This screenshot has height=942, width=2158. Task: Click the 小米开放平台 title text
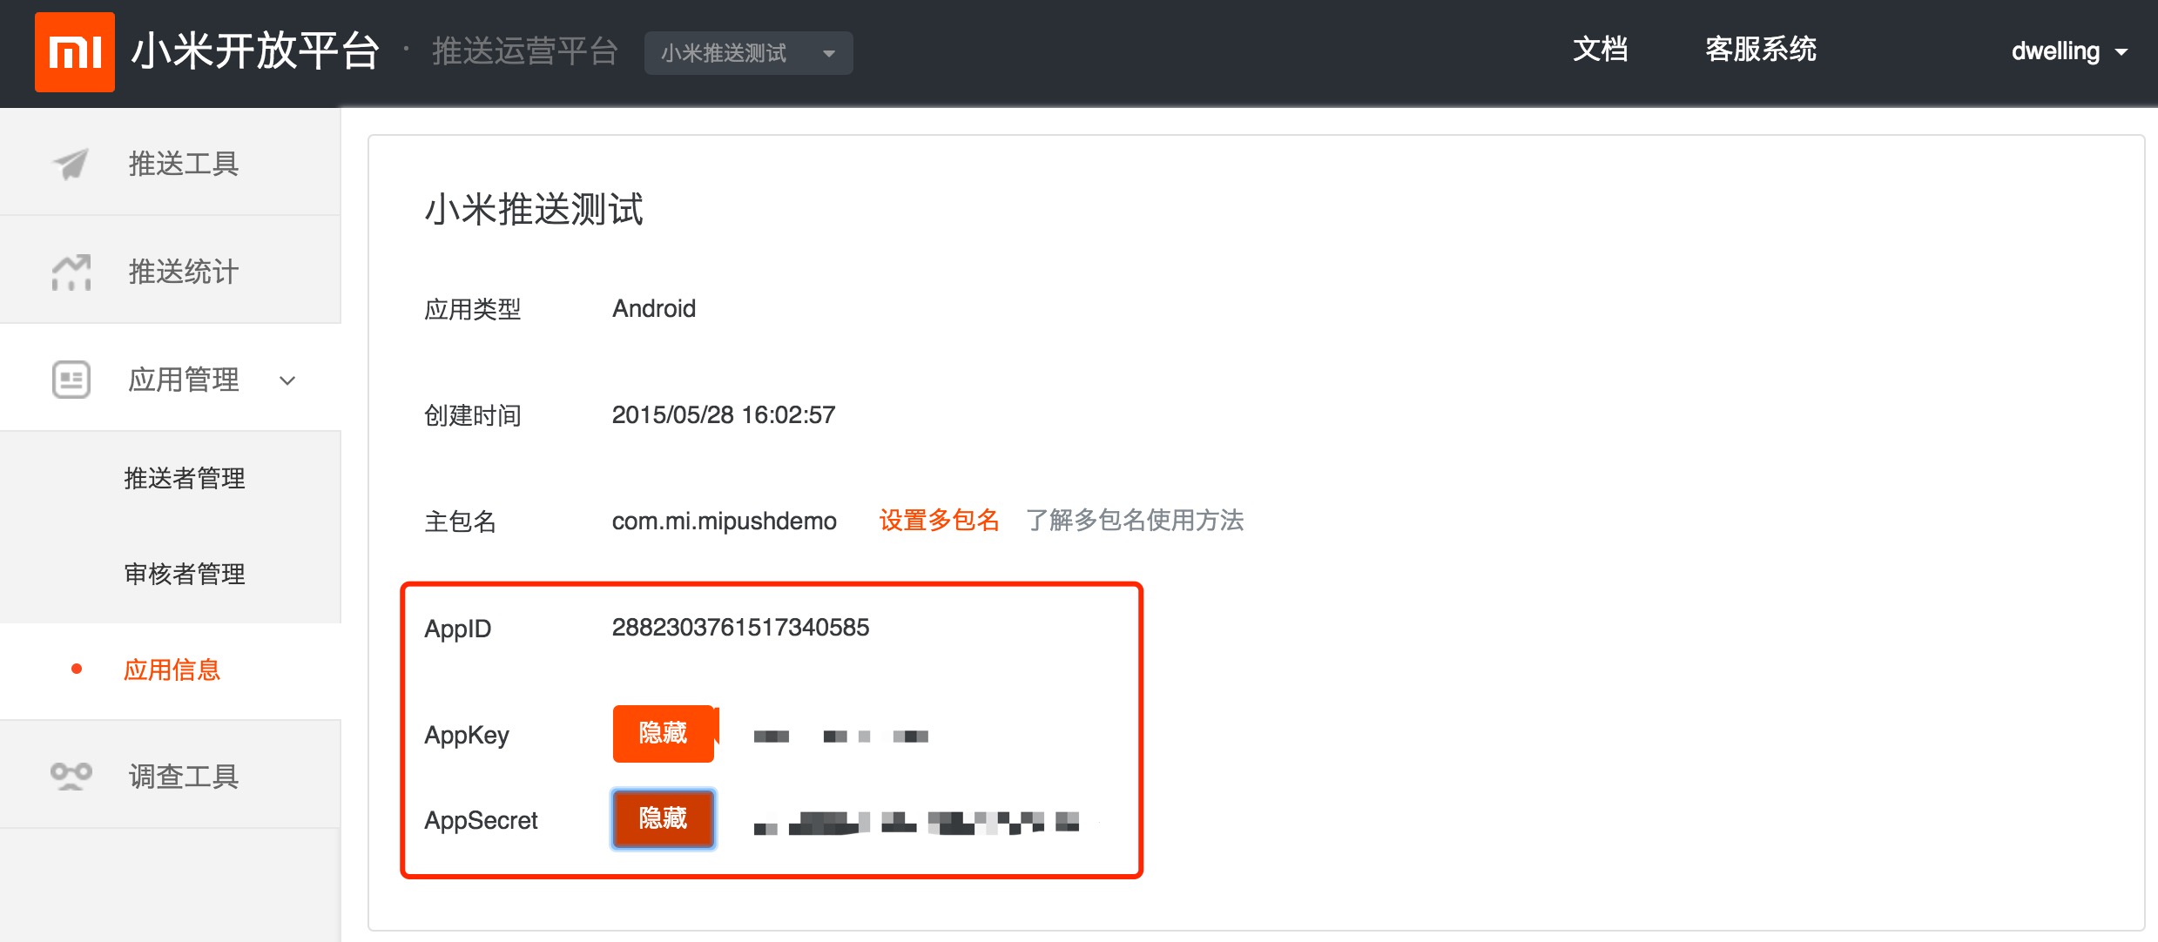click(x=255, y=50)
